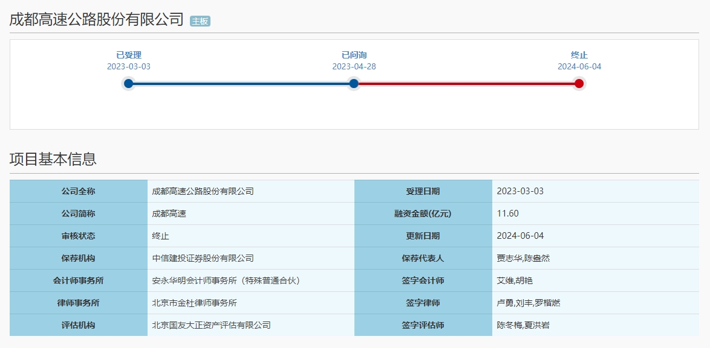Click the date 2023-03-03 under 已受理
The width and height of the screenshot is (710, 348).
[x=129, y=67]
